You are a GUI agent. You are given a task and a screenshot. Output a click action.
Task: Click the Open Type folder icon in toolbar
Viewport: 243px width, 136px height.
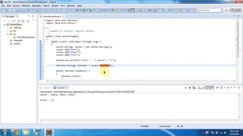(x=112, y=10)
